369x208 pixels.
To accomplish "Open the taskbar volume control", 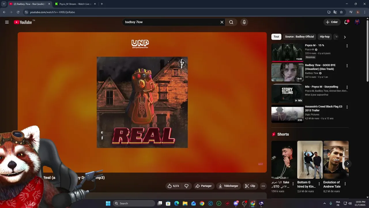I will pos(350,203).
